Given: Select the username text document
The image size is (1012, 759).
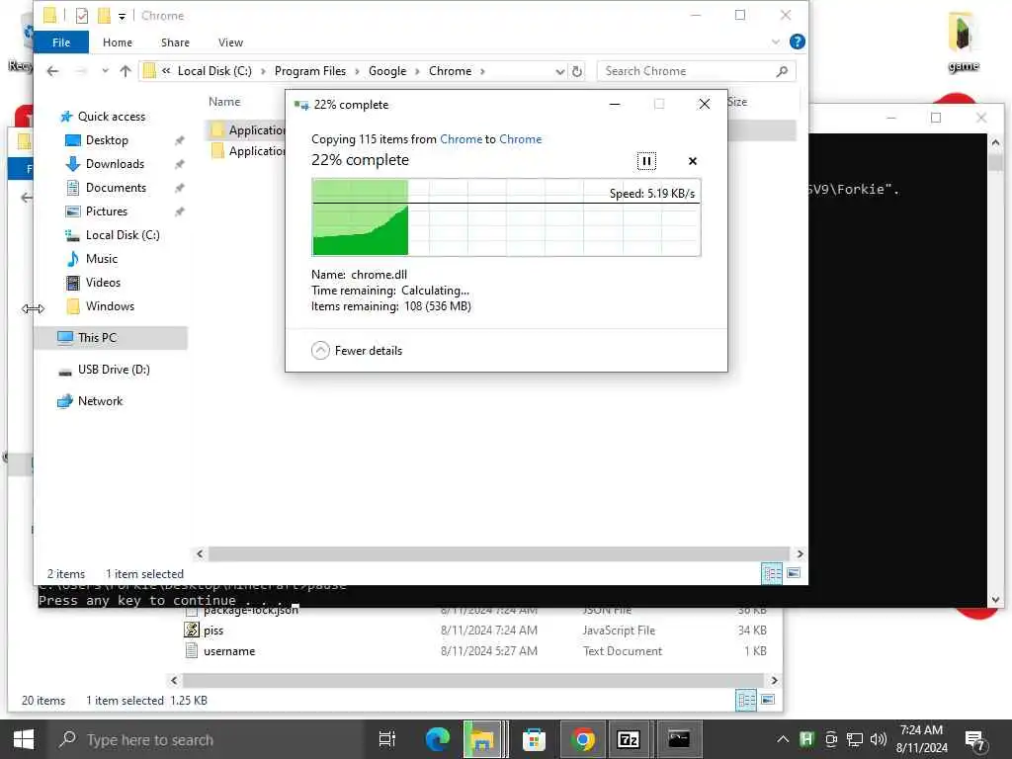Looking at the screenshot, I should click(x=229, y=651).
